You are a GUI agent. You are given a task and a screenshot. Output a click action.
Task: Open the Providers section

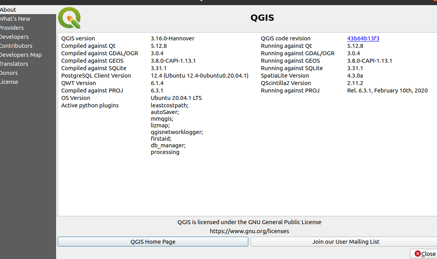tap(12, 27)
